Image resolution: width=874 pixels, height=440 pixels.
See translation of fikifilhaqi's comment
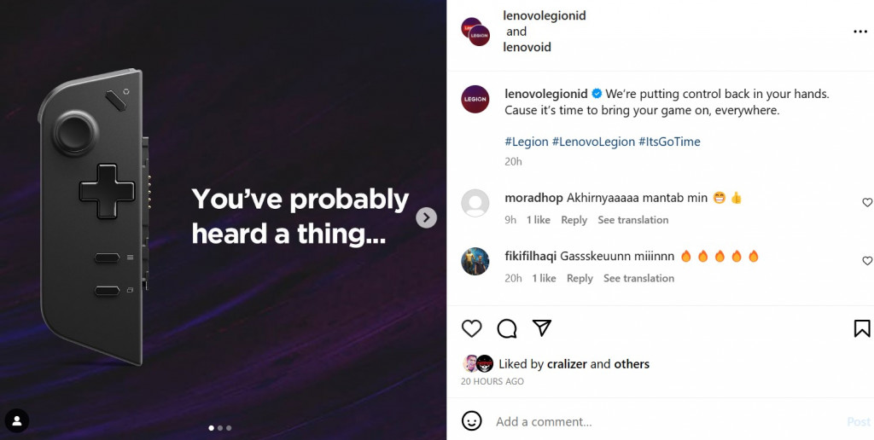click(638, 278)
